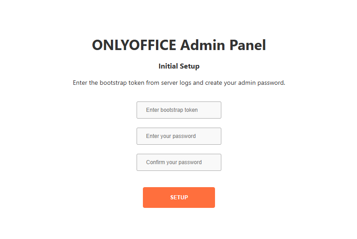Select the "Confirm your password" field

coord(178,162)
